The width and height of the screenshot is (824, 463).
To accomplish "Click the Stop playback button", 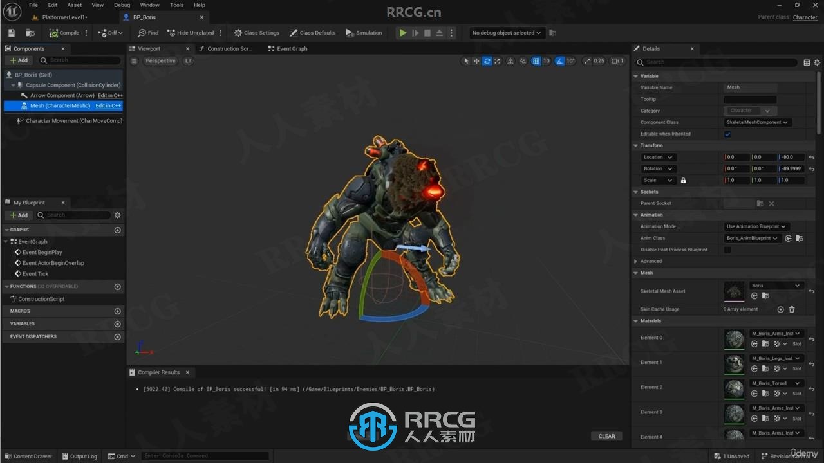I will tap(427, 33).
